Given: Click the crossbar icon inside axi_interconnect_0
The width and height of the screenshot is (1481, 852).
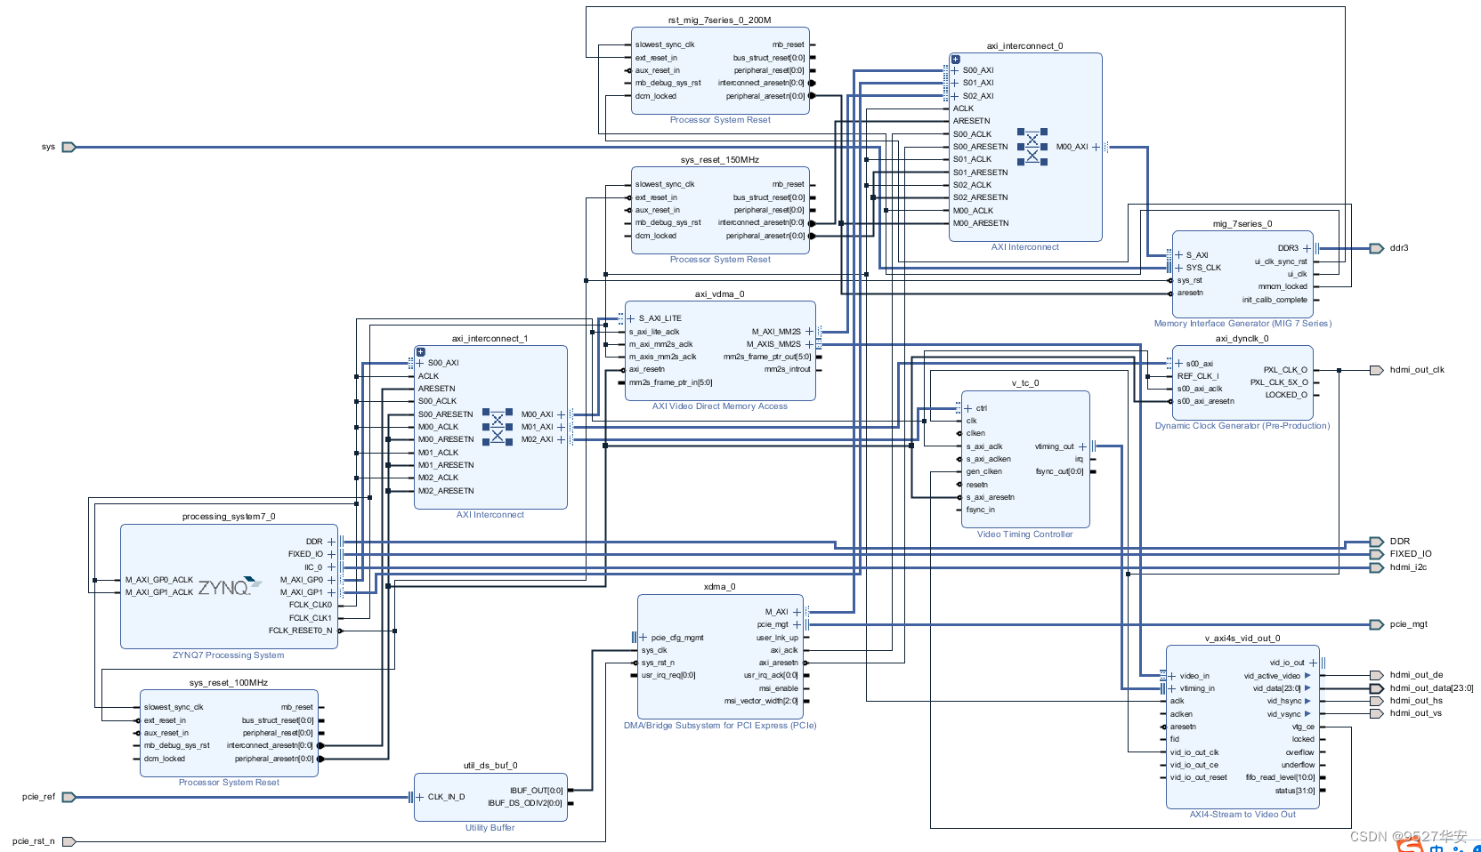Looking at the screenshot, I should pyautogui.click(x=1032, y=147).
